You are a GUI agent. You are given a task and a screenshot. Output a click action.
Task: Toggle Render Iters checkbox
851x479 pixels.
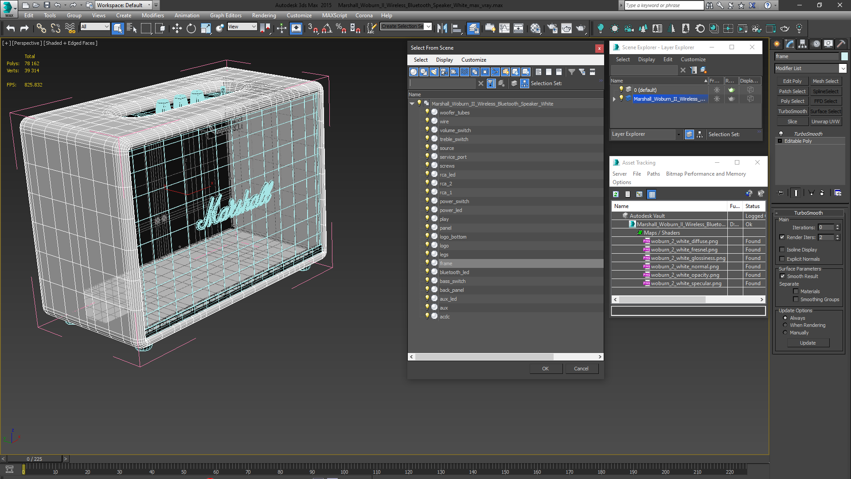click(x=782, y=237)
